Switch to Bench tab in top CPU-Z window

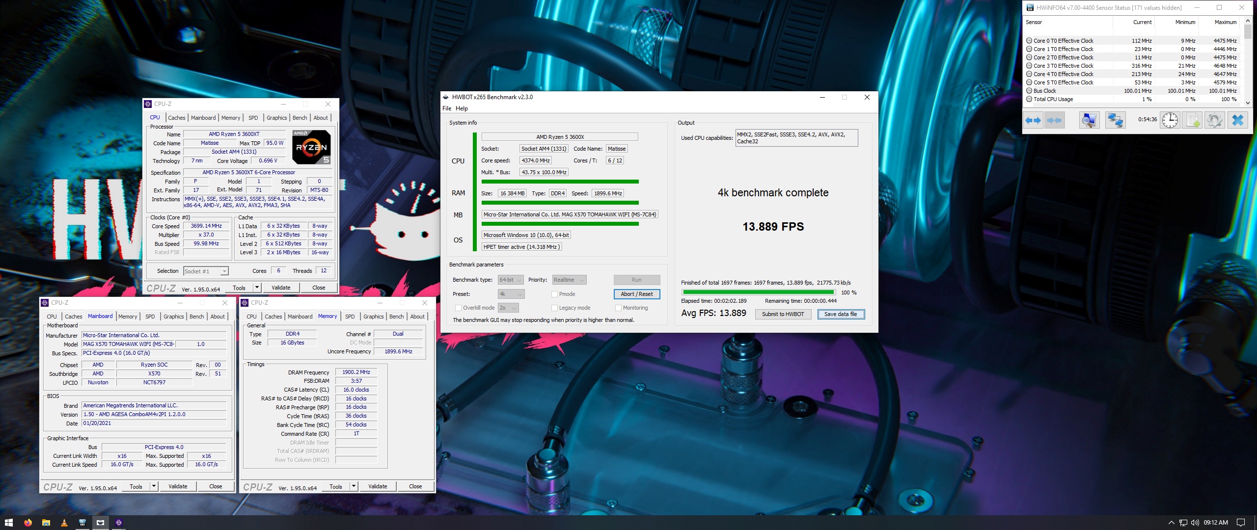point(300,118)
